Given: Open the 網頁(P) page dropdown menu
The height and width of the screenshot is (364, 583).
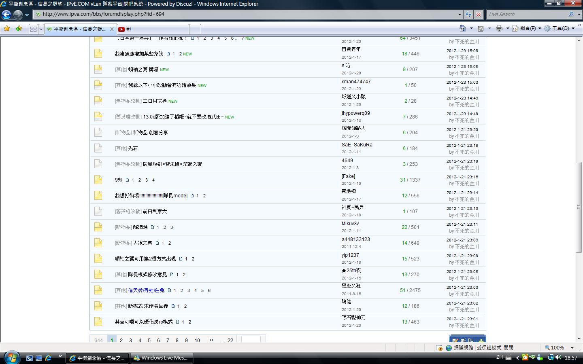Looking at the screenshot, I should point(527,28).
